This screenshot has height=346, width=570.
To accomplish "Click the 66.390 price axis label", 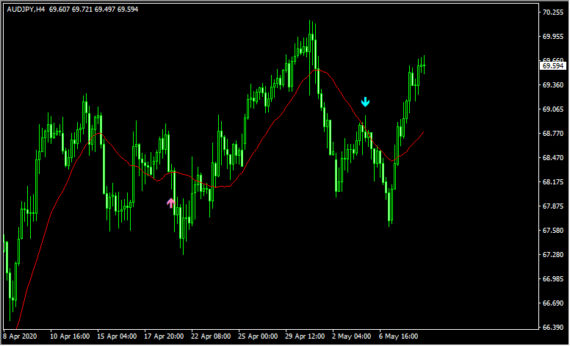I will pos(553,328).
